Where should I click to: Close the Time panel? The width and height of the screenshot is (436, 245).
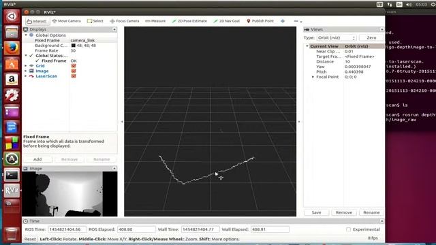(381, 221)
